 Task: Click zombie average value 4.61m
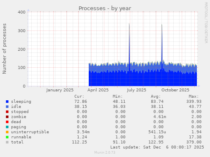[160, 117]
